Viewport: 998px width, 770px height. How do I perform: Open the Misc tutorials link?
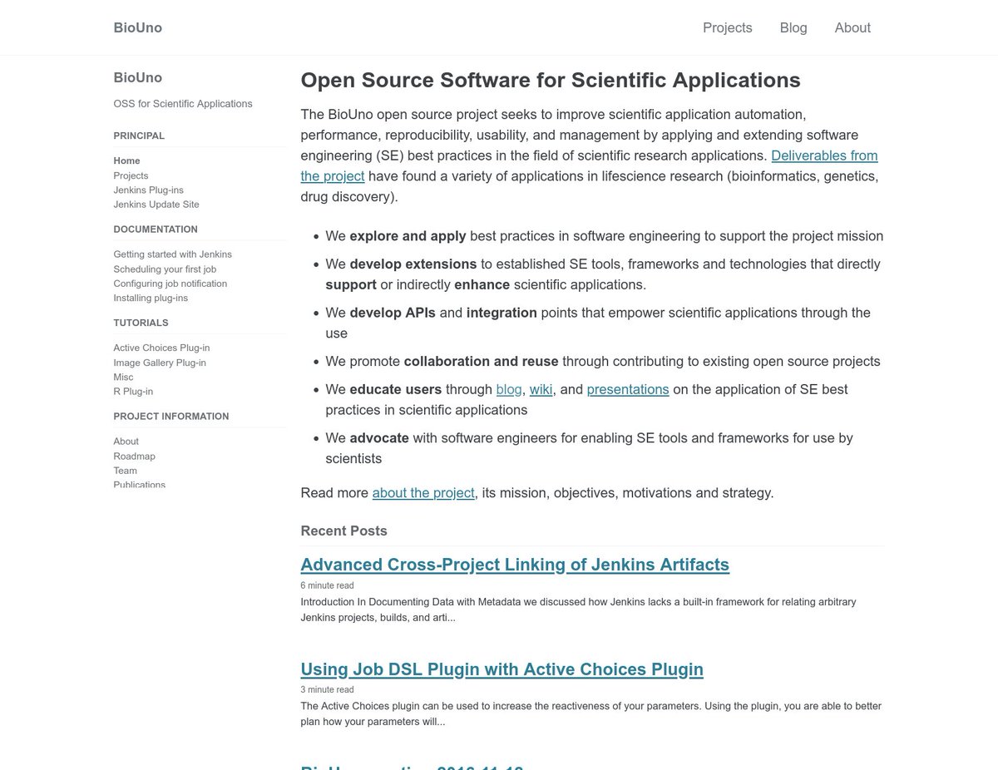pos(124,377)
